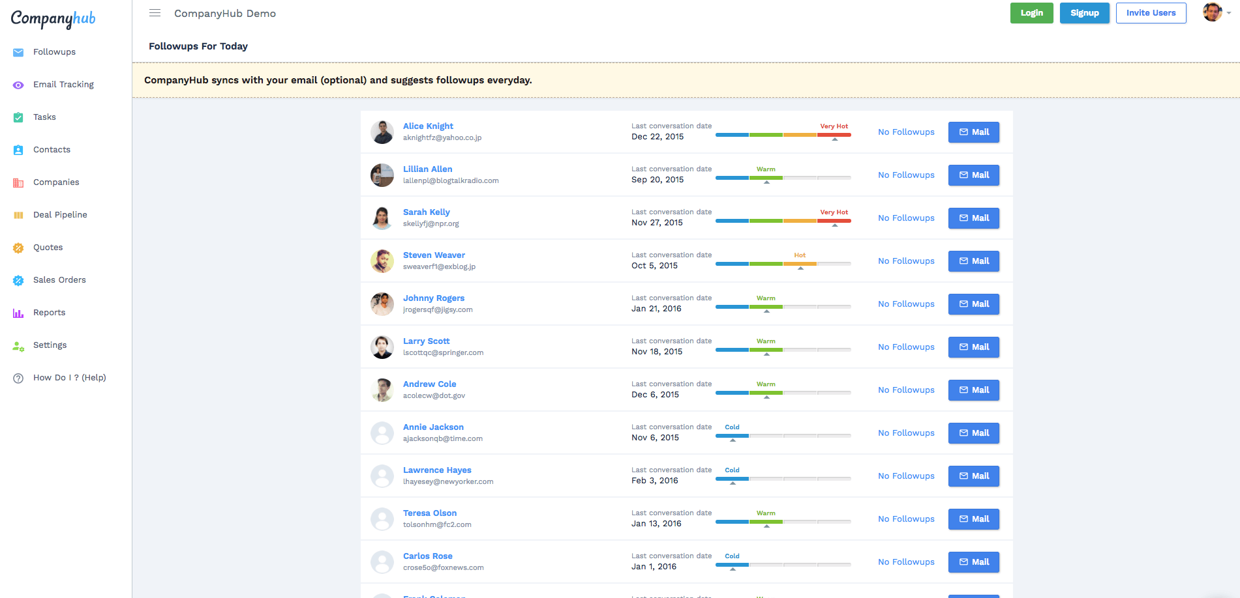The width and height of the screenshot is (1240, 598).
Task: Open the Sales Orders section
Action: [x=18, y=280]
